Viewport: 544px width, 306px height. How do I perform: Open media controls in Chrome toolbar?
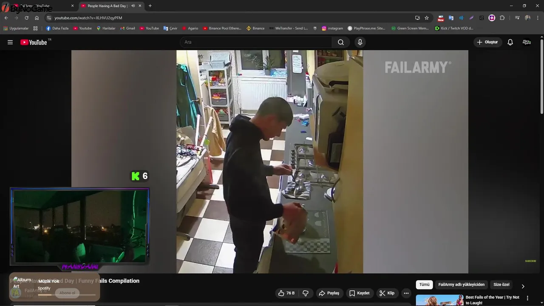pyautogui.click(x=517, y=18)
